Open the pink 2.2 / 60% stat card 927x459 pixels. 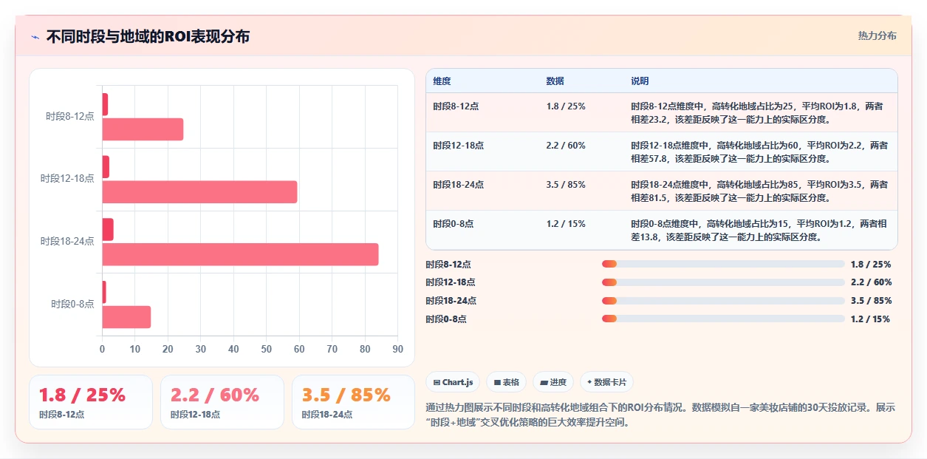point(222,402)
